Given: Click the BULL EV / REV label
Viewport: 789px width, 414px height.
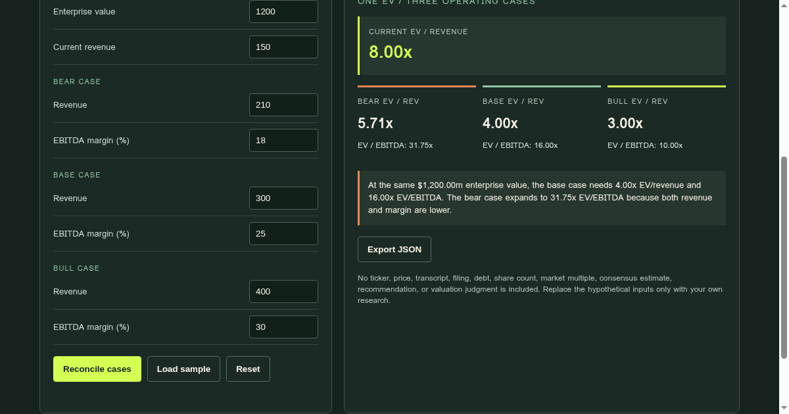Looking at the screenshot, I should [638, 101].
